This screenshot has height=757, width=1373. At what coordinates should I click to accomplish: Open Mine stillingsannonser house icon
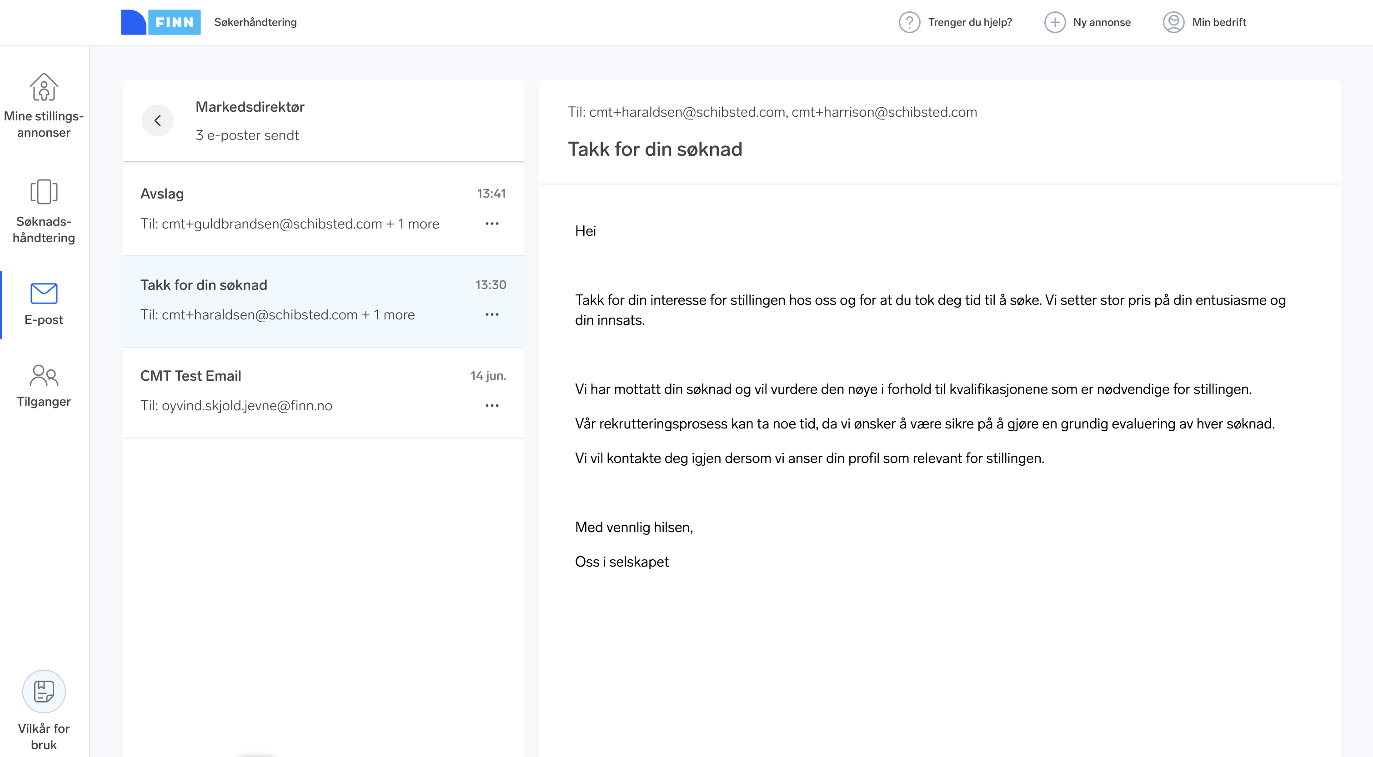click(x=44, y=87)
